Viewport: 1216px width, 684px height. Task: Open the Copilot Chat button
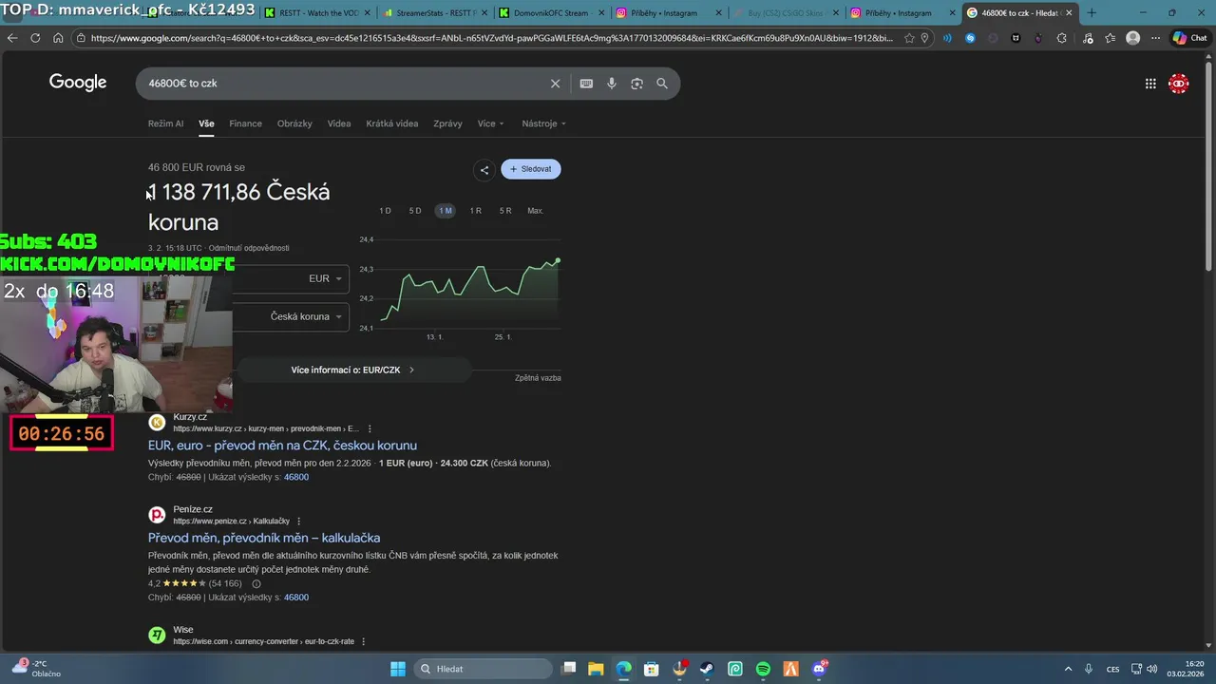(1190, 38)
